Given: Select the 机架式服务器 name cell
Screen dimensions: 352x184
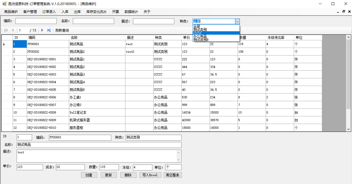Looking at the screenshot, I should click(97, 120).
